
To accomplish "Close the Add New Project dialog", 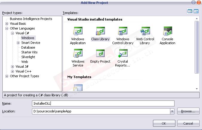I will 199,2.
